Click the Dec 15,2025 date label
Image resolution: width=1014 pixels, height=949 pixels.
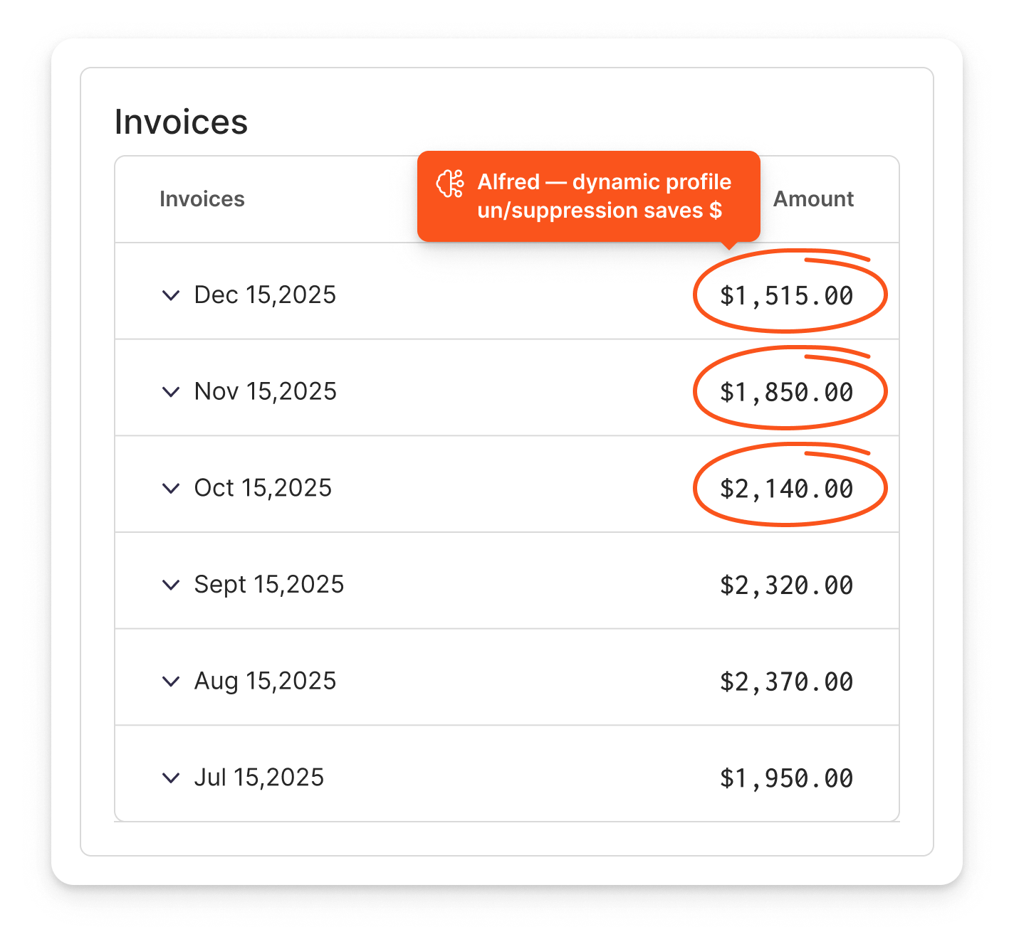pyautogui.click(x=265, y=295)
